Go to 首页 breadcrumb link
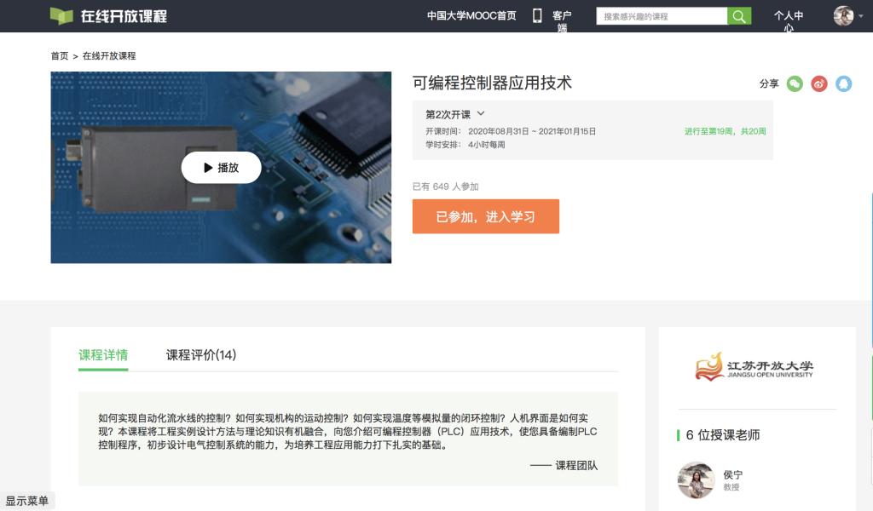This screenshot has width=873, height=511. point(59,56)
